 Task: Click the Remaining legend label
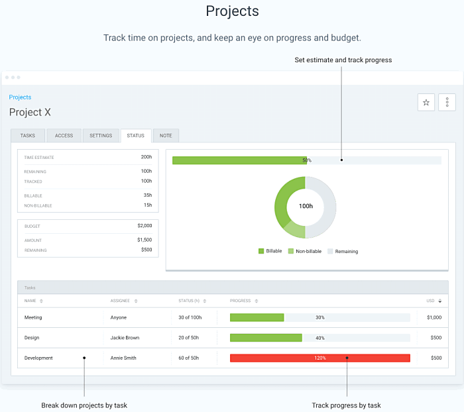click(x=347, y=252)
